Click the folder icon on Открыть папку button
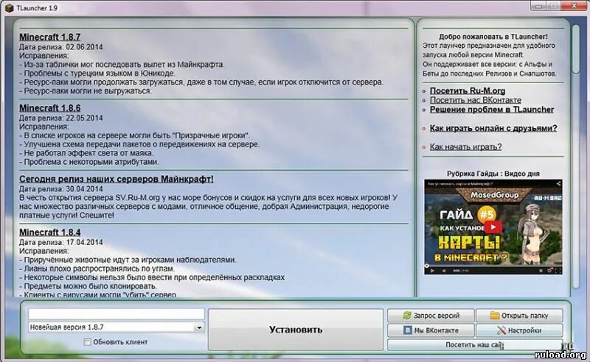 495,316
